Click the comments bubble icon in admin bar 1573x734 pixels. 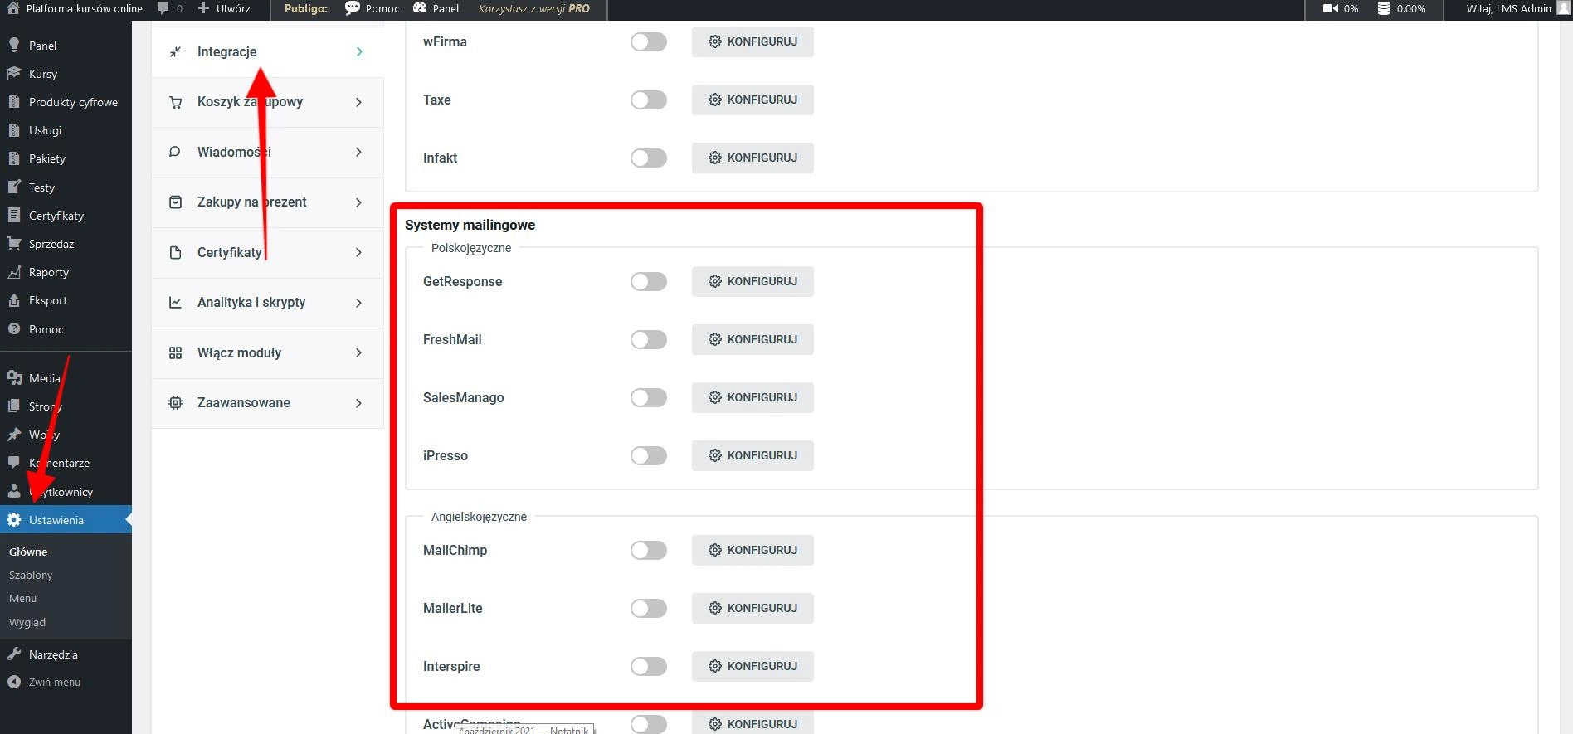(163, 8)
